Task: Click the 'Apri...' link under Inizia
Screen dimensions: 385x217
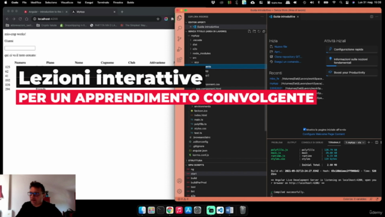Action: point(278,52)
